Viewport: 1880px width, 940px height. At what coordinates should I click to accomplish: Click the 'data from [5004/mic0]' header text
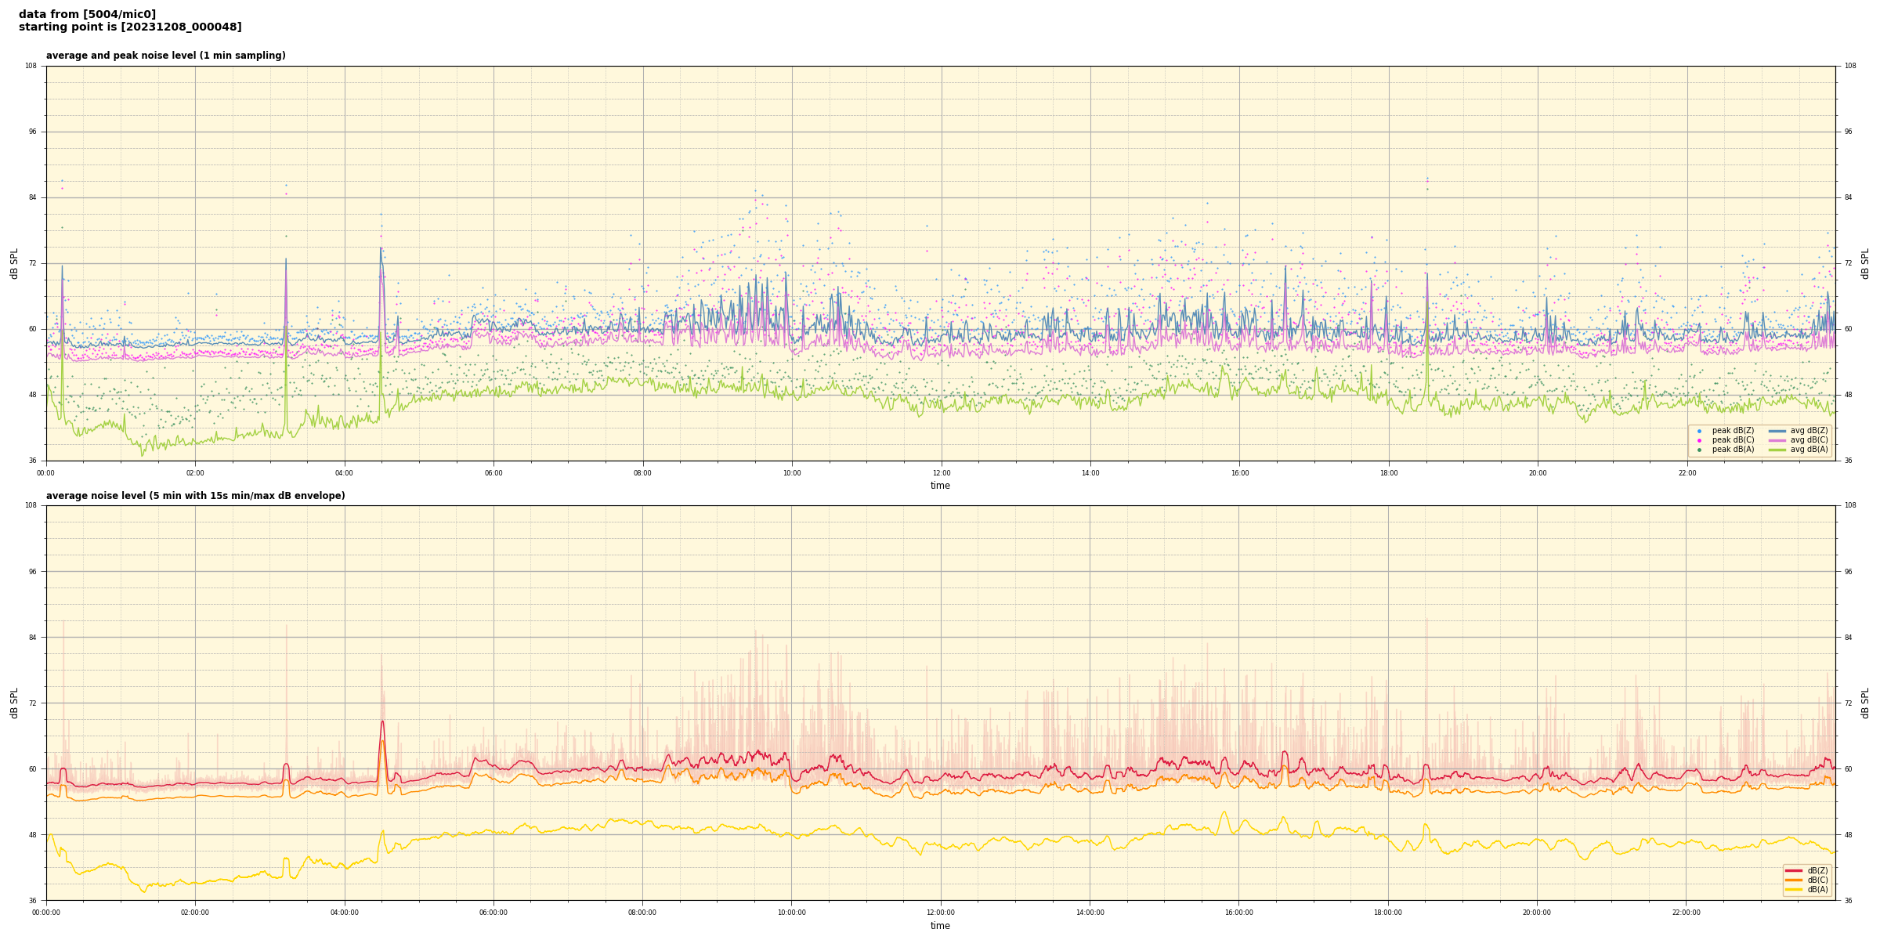[x=87, y=14]
